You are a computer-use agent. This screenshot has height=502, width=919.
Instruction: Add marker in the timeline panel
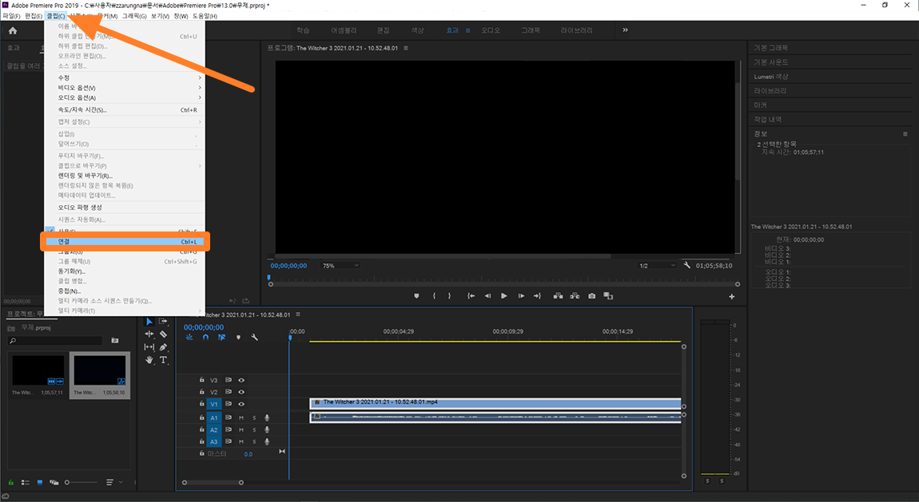238,337
